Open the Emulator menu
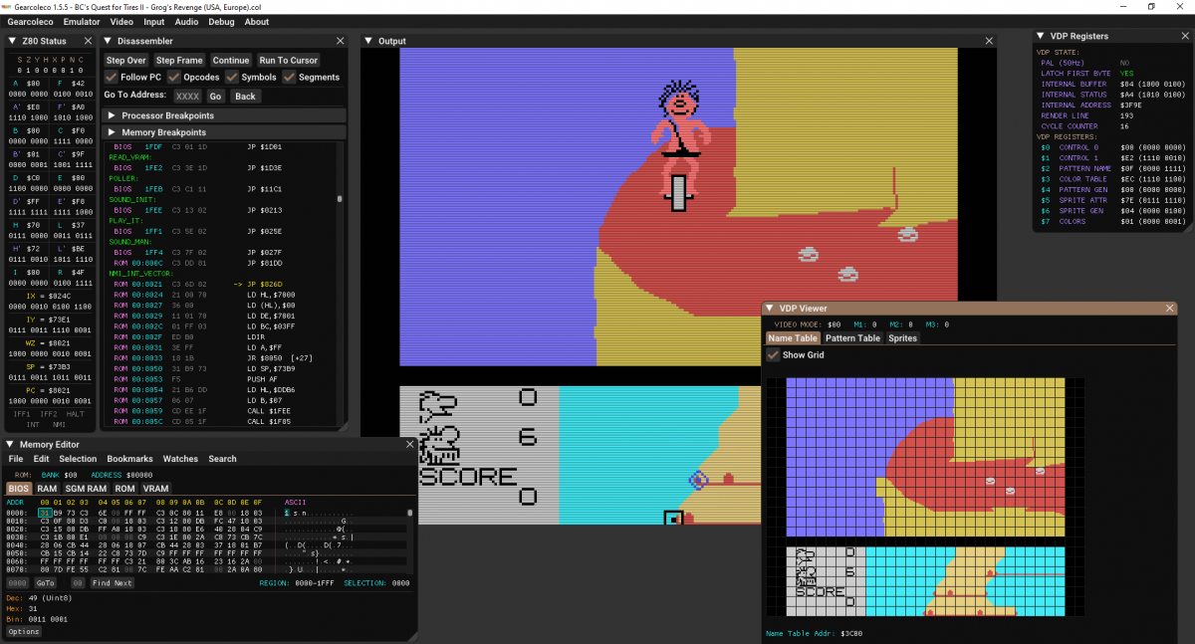 click(82, 21)
